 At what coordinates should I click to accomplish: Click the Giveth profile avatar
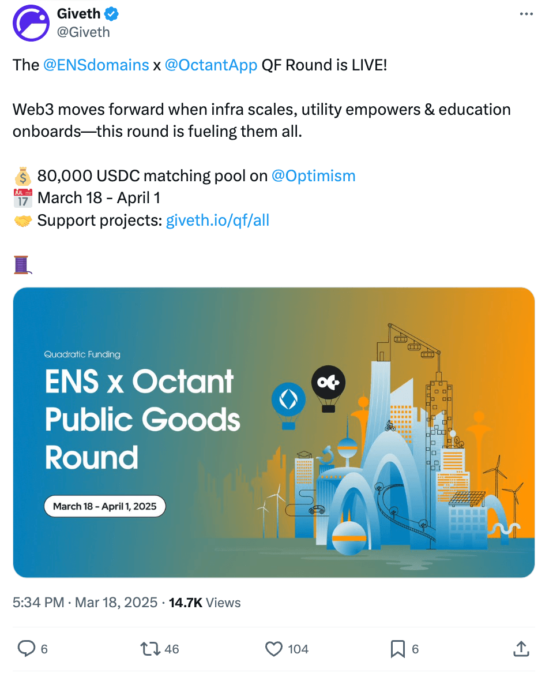click(31, 23)
